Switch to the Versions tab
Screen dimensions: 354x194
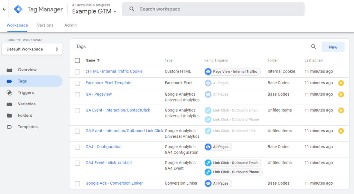click(x=45, y=25)
